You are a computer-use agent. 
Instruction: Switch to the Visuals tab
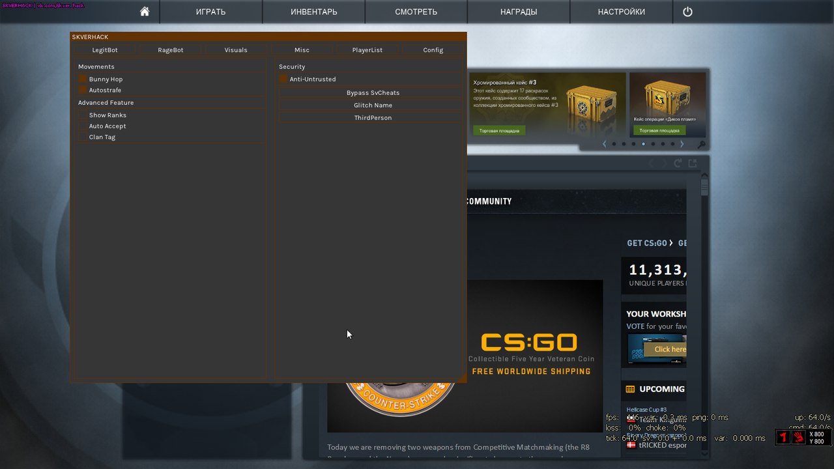click(x=236, y=50)
